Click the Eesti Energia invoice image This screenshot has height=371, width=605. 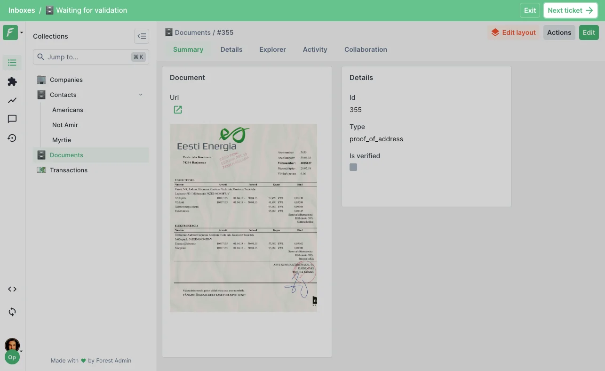[x=243, y=218]
